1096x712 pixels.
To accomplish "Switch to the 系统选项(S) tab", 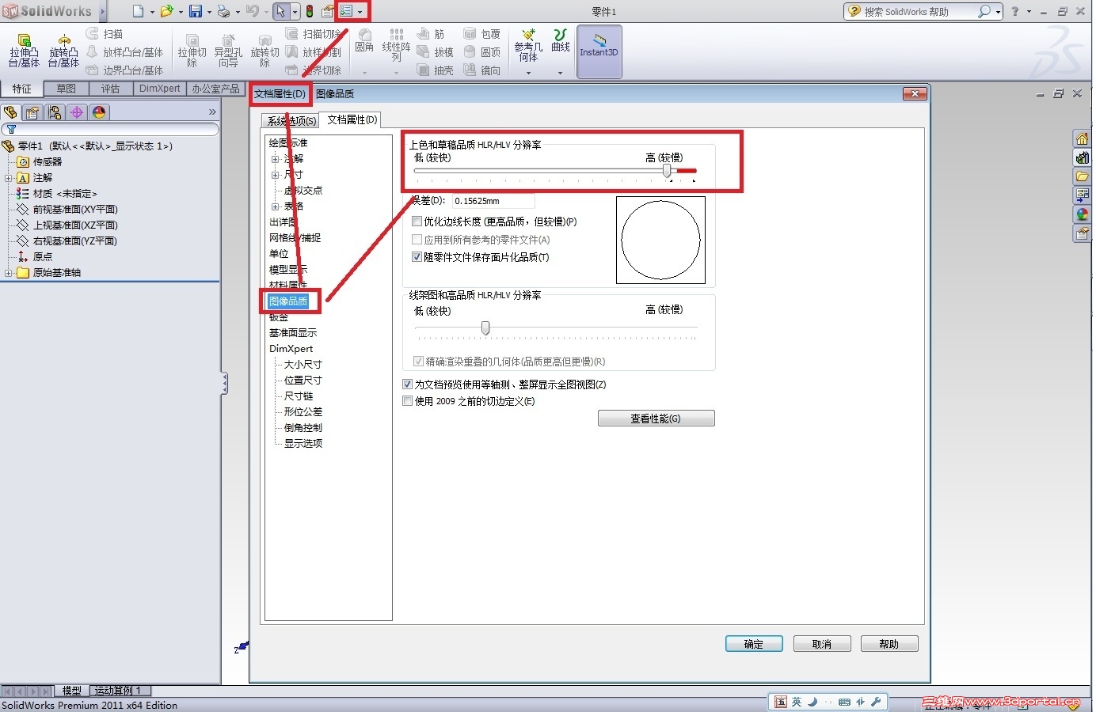I will click(x=291, y=121).
